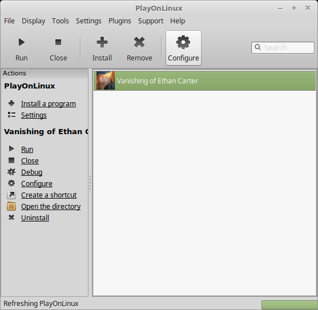
Task: Click folder icon beside Open the directory
Action: pyautogui.click(x=11, y=206)
